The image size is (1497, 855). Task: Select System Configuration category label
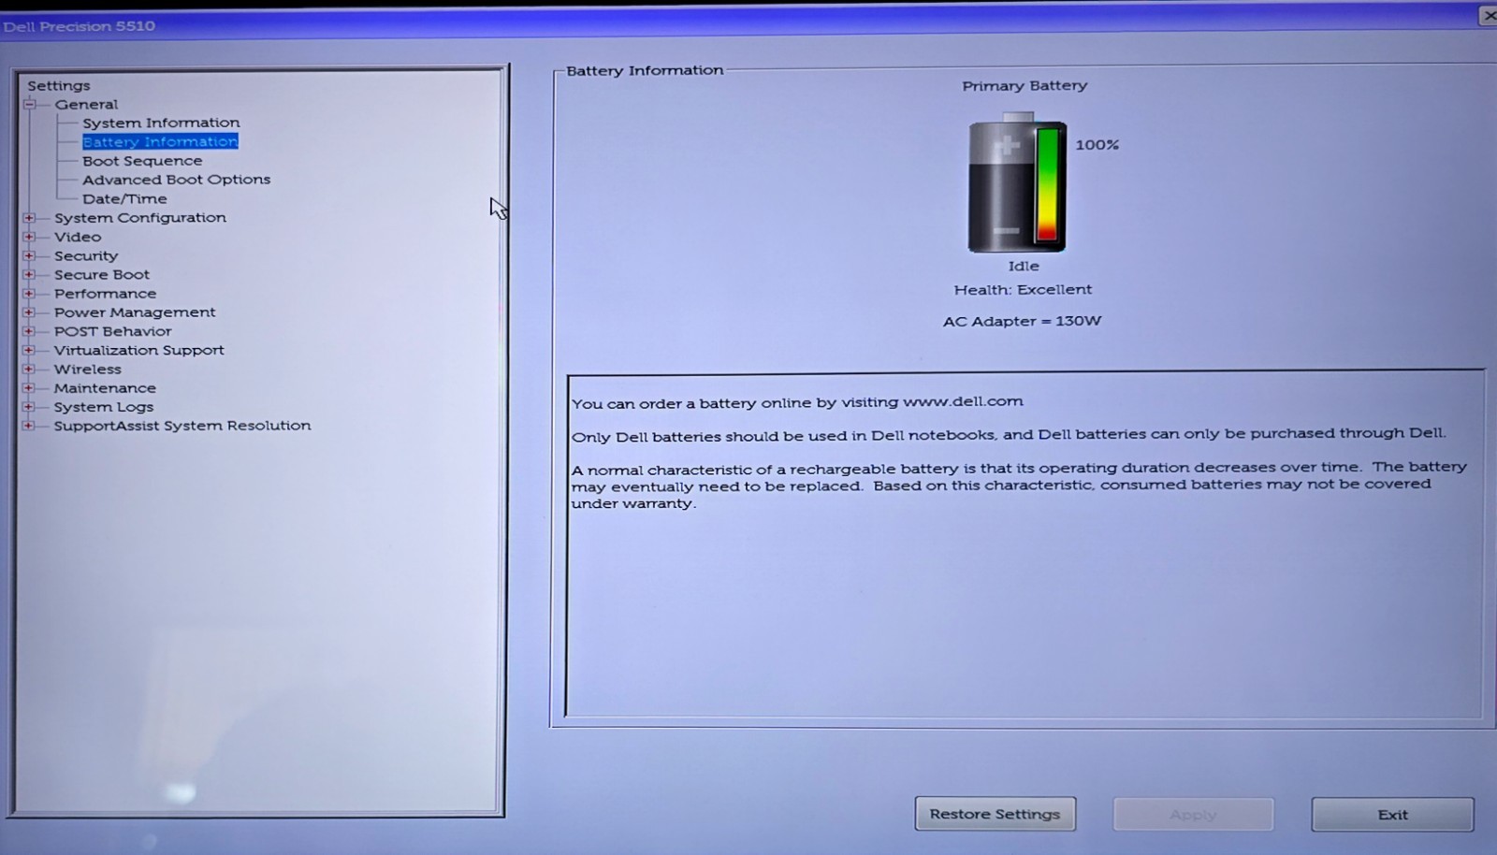[x=140, y=218]
